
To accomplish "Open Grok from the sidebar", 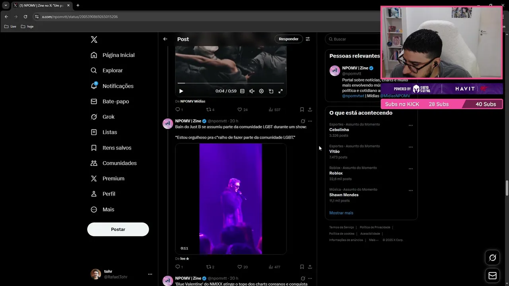I will pyautogui.click(x=103, y=117).
